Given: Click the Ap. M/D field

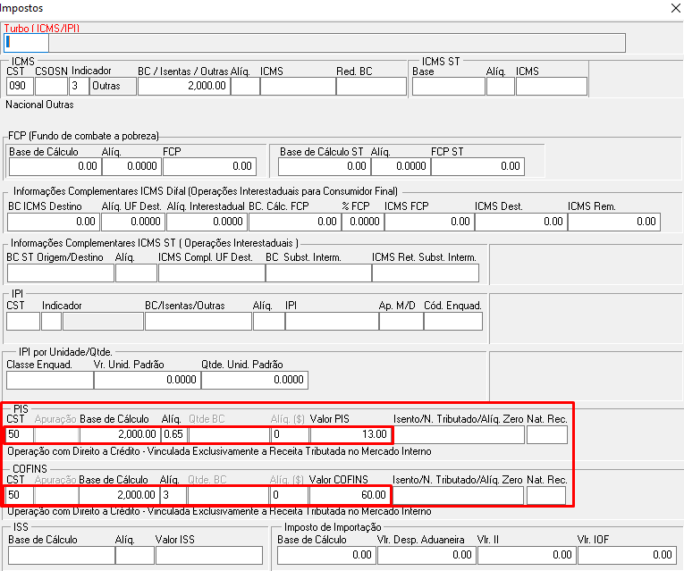Looking at the screenshot, I should [x=401, y=321].
